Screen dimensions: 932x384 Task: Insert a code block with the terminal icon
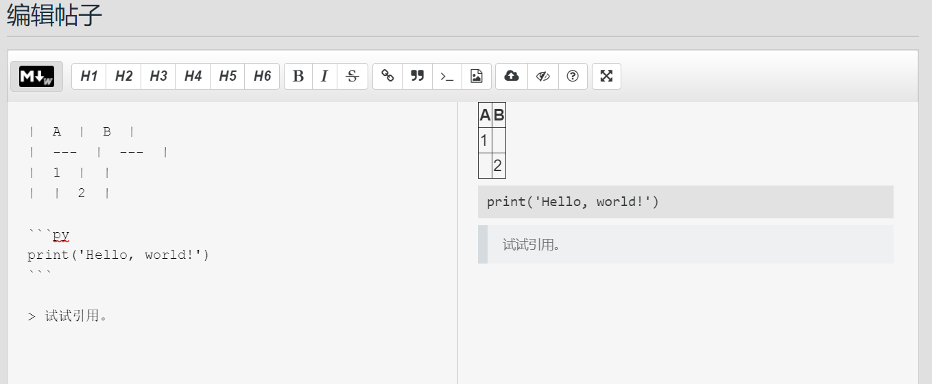pos(447,76)
